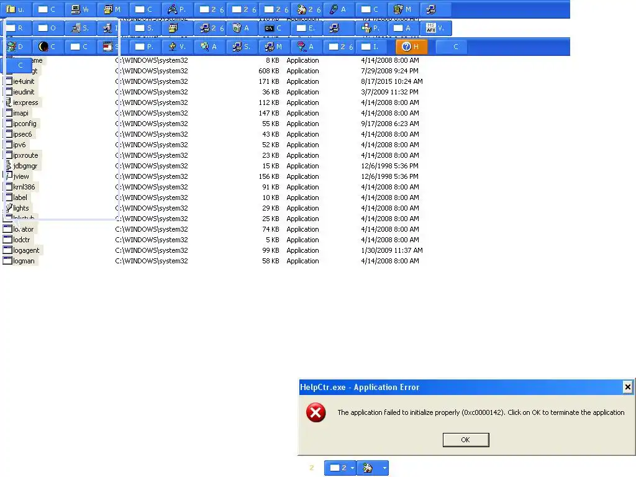Image resolution: width=636 pixels, height=477 pixels.
Task: Select the lights file icon
Action: (9, 207)
